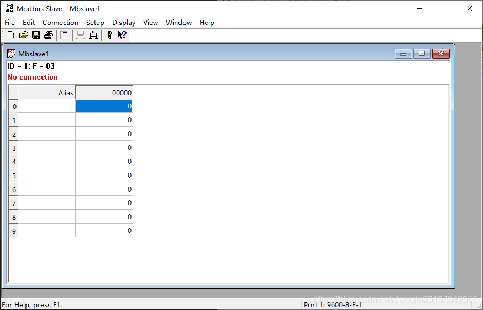
Task: Open About with yellow question mark icon
Action: point(109,35)
